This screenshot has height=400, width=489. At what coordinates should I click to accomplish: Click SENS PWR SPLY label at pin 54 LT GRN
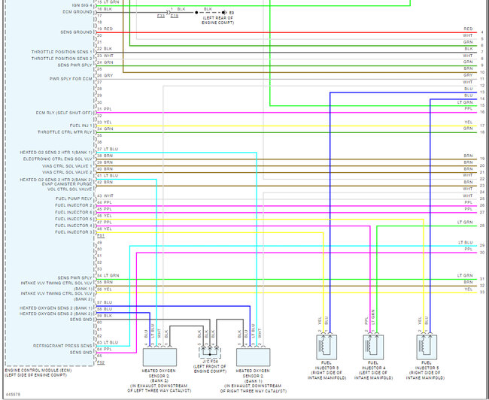coord(74,277)
